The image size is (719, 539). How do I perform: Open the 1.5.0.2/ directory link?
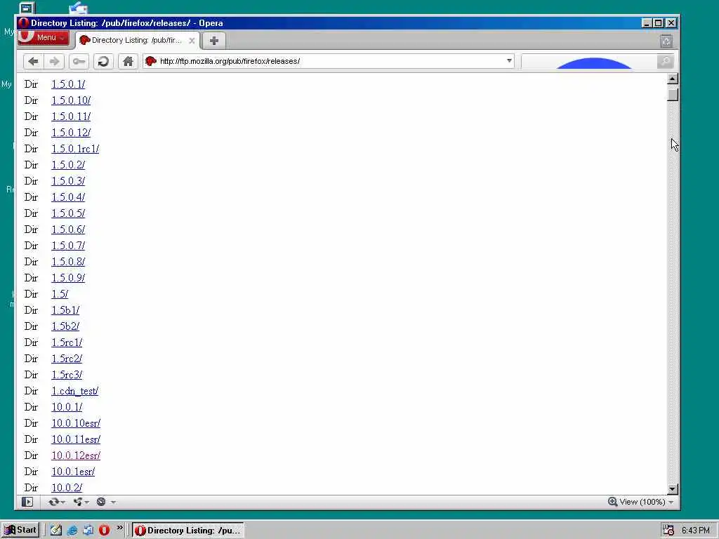[68, 164]
